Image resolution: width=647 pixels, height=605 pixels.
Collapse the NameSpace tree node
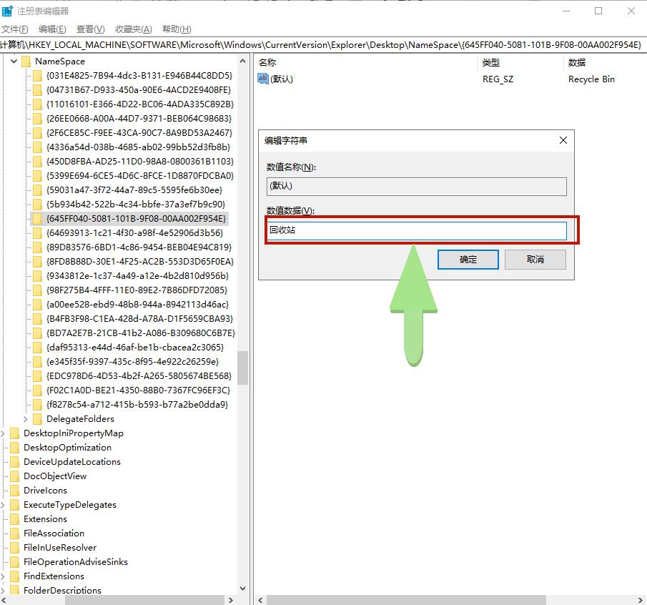(15, 62)
